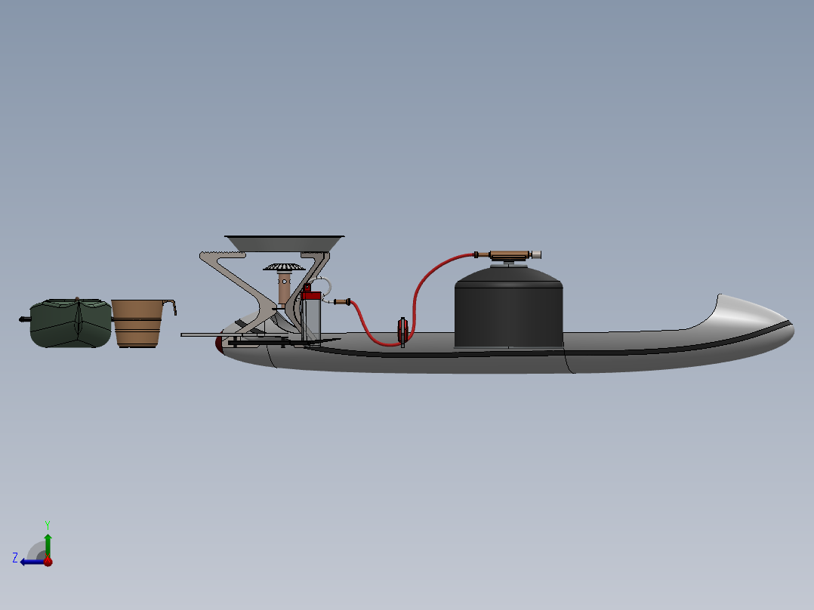Select the dark green folded bag model
Viewport: 814px width, 610px height.
[69, 322]
